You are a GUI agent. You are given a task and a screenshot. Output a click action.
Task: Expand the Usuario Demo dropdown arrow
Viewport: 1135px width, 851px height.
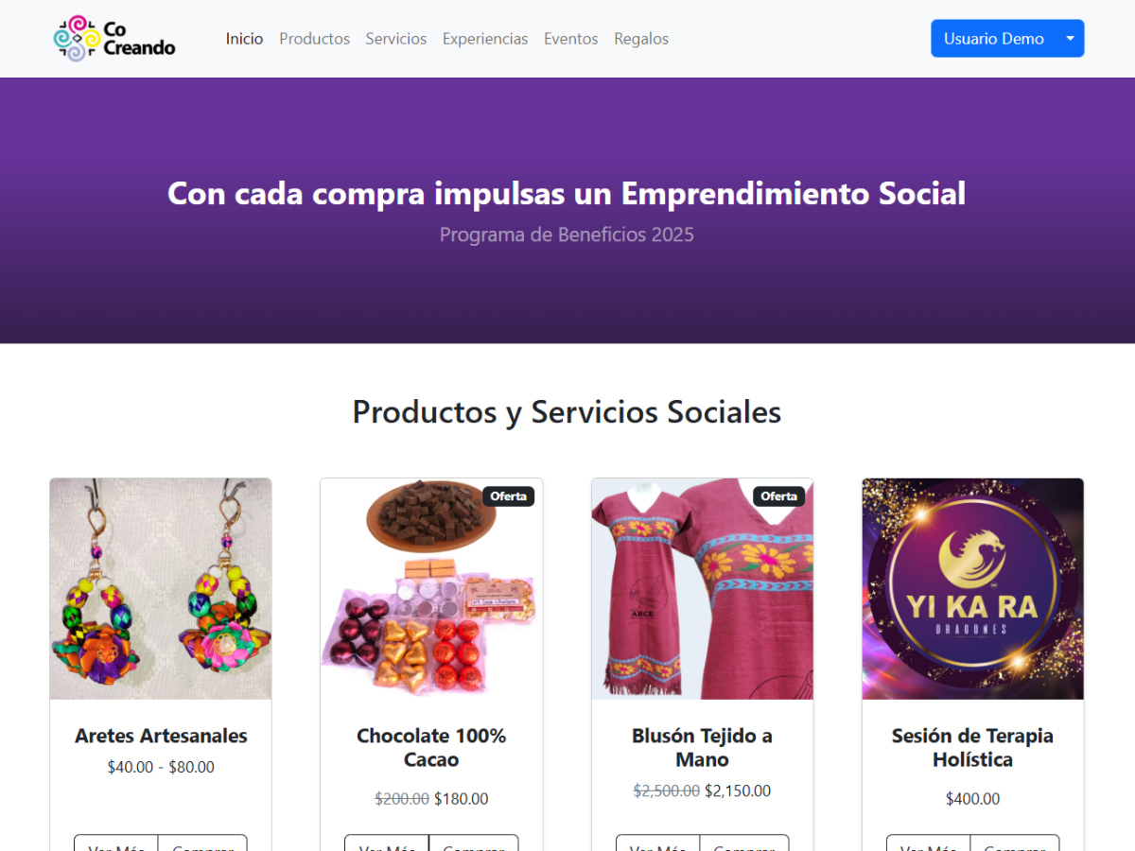(x=1071, y=39)
